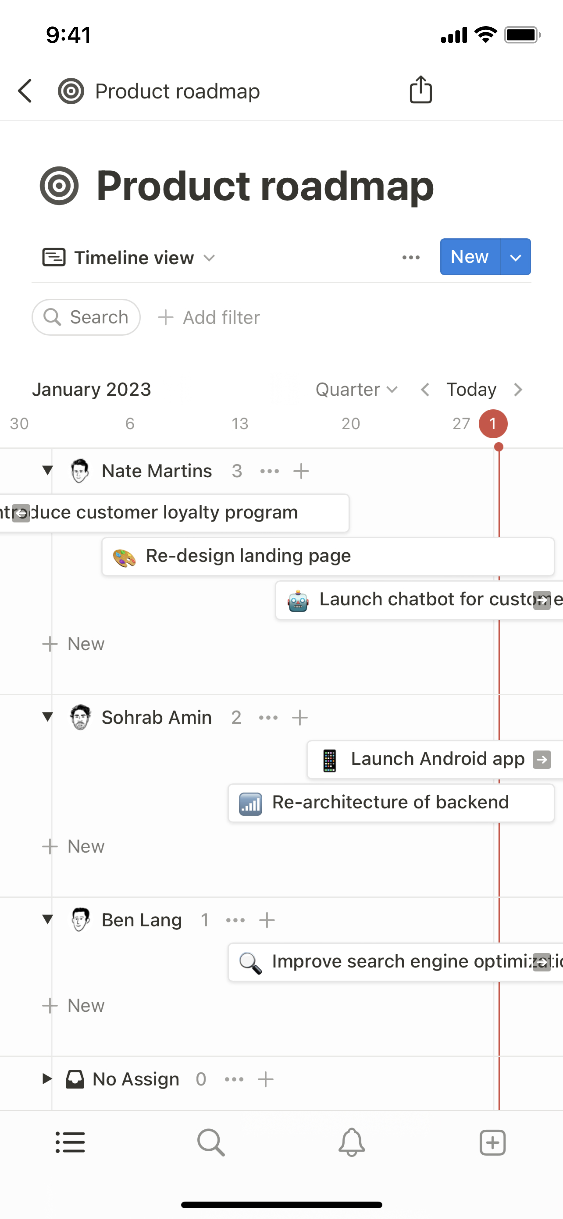Expand the No Assign group
The image size is (563, 1219).
[47, 1079]
